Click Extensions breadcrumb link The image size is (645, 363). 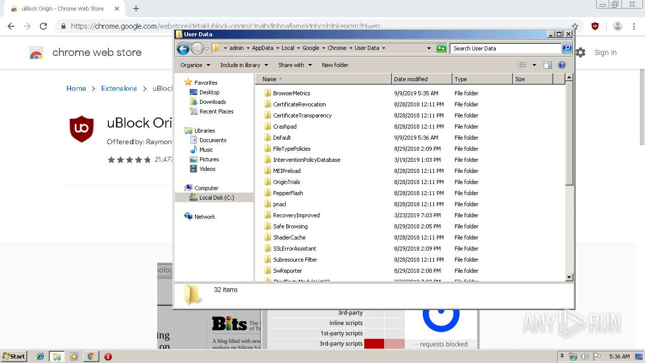click(x=119, y=88)
